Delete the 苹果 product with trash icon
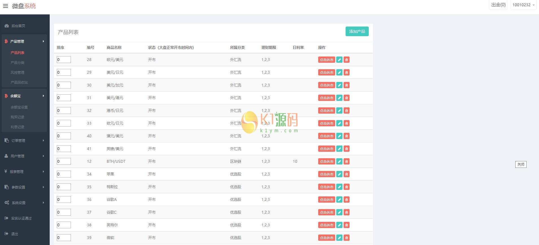 [x=346, y=174]
